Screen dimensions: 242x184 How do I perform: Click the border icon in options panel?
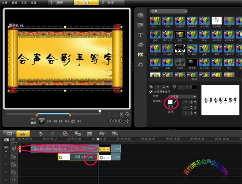[x=174, y=87]
